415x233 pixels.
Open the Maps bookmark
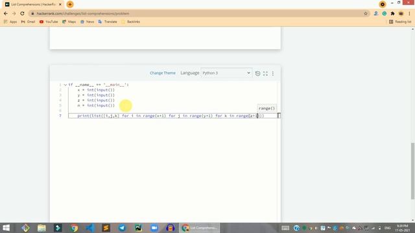[69, 21]
